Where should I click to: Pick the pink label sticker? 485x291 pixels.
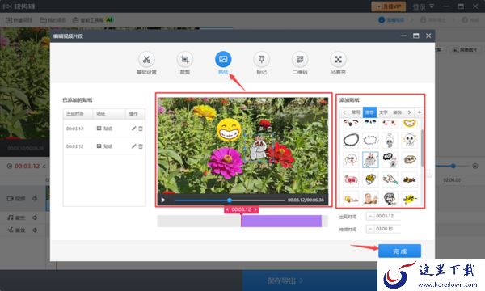click(x=351, y=179)
